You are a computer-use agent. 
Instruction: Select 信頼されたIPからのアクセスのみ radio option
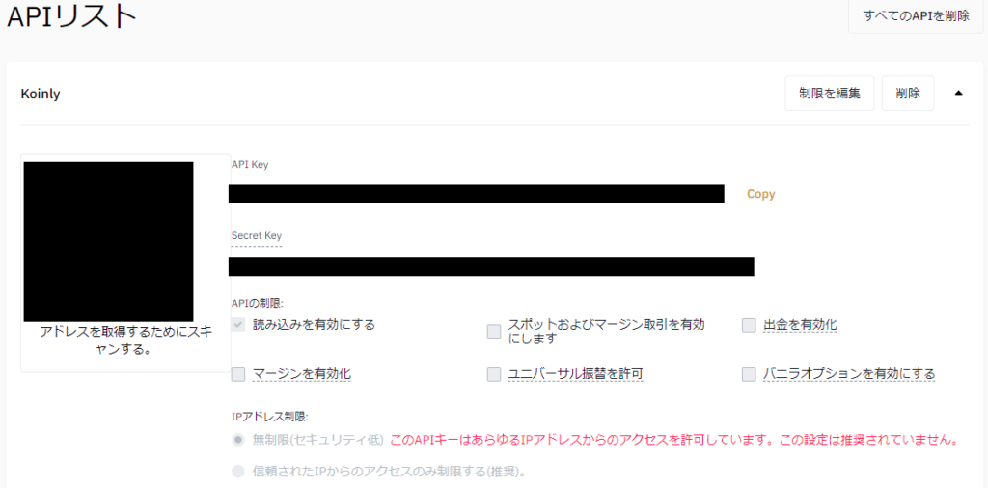238,471
